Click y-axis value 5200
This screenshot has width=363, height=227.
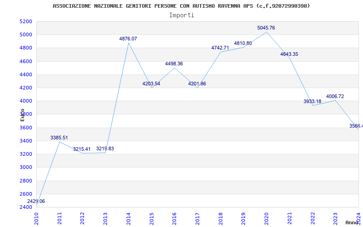click(x=26, y=21)
